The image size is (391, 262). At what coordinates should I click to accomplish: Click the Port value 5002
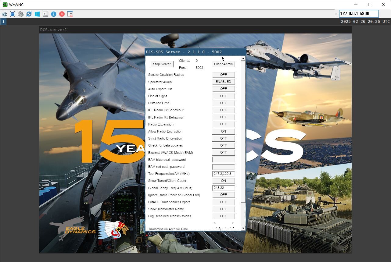[199, 68]
